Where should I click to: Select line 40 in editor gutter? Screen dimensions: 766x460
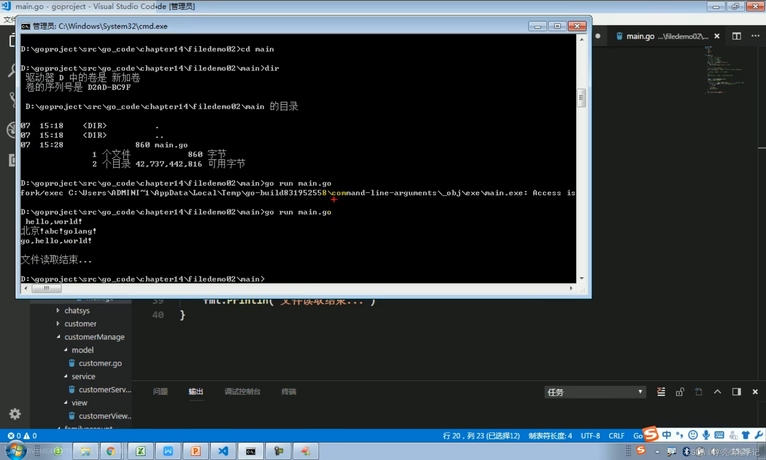click(x=158, y=315)
